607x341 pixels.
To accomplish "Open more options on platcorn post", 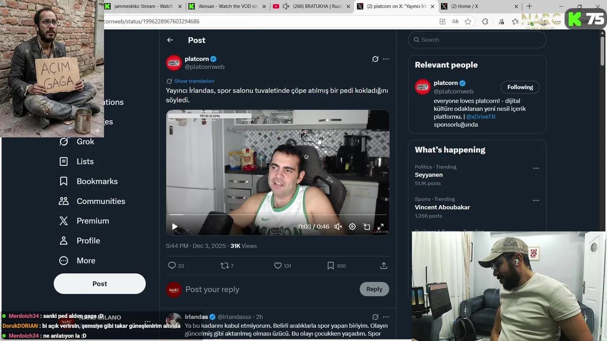I will (x=386, y=59).
